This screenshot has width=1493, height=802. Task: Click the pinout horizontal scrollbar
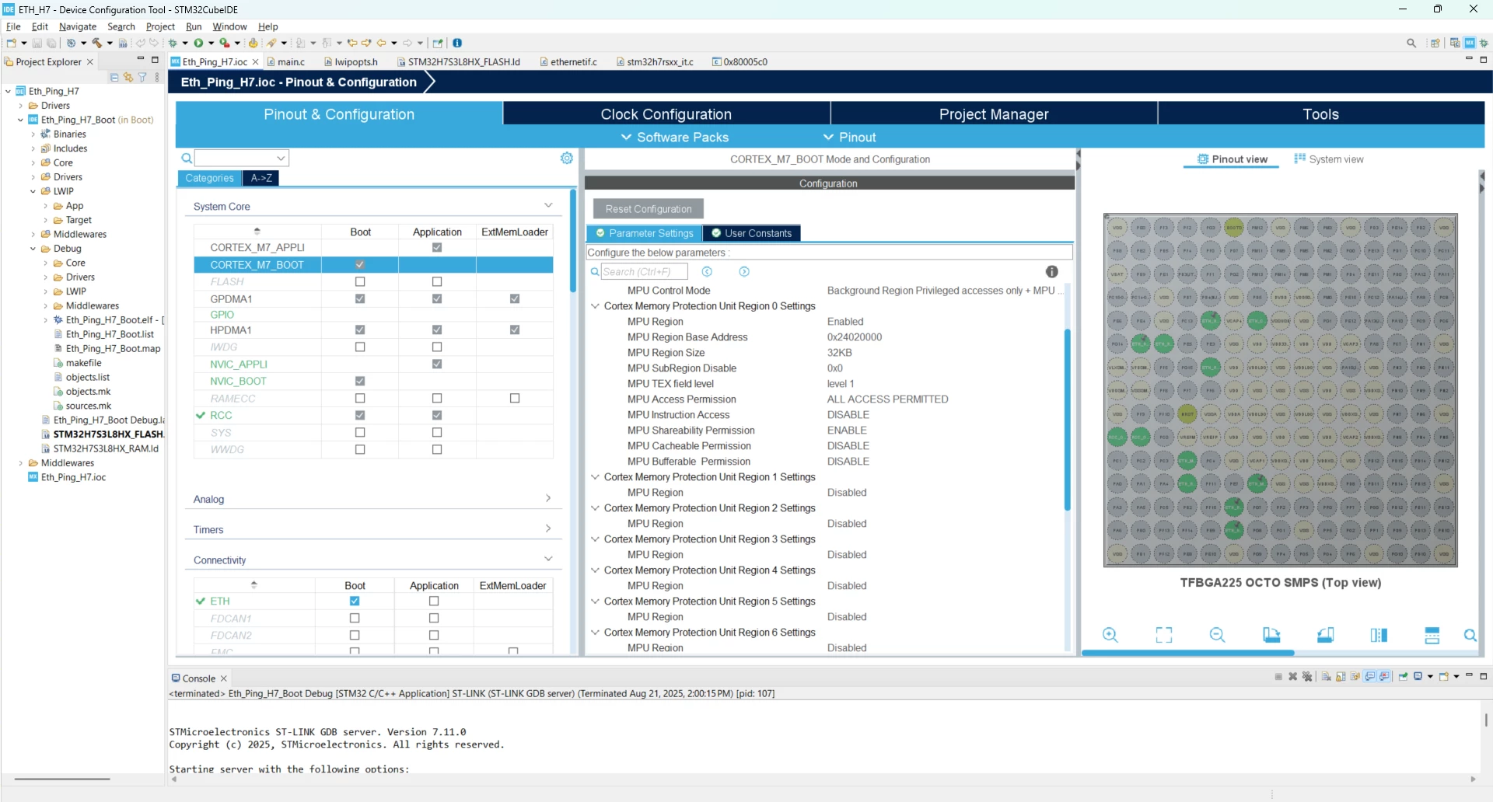click(x=1187, y=653)
